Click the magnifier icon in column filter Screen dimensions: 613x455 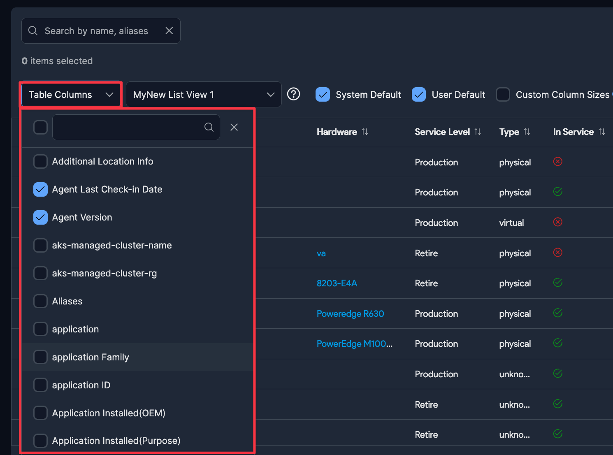209,127
